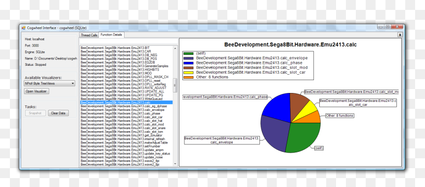The height and width of the screenshot is (187, 425).
Task: Click the blue calc_phase pie slice
Action: pos(278,107)
